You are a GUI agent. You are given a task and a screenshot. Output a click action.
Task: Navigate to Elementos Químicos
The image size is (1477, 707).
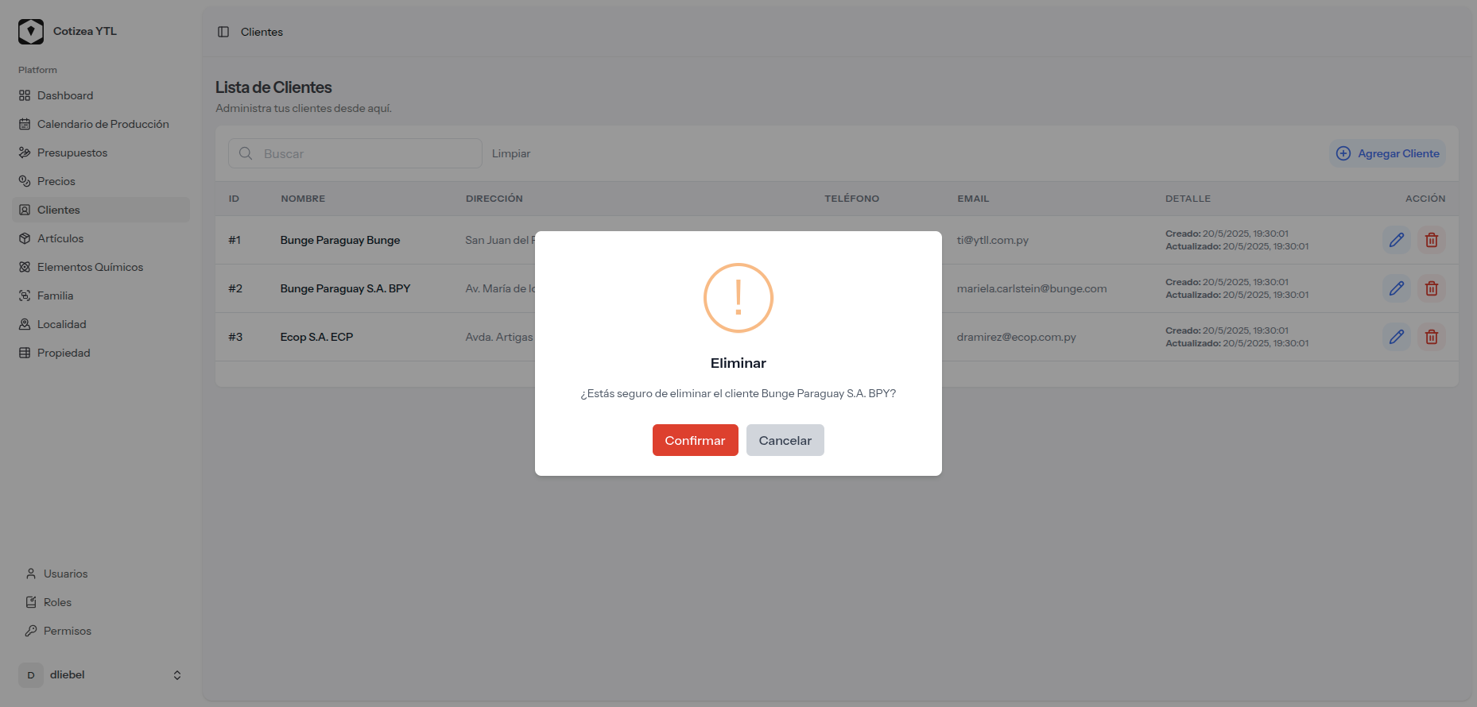(x=90, y=267)
